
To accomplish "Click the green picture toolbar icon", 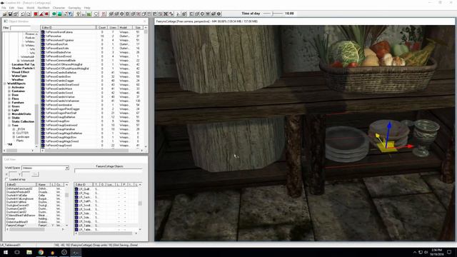I will [89, 14].
